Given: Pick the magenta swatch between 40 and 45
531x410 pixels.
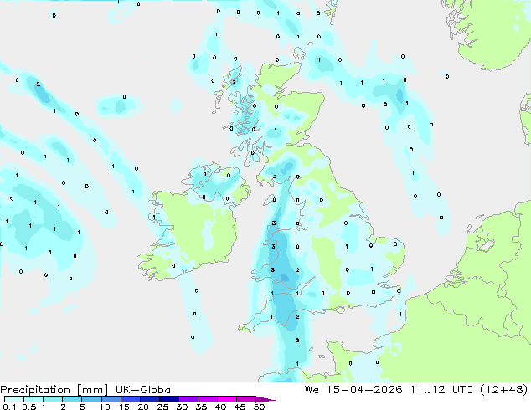Looking at the screenshot, I should pos(227,399).
